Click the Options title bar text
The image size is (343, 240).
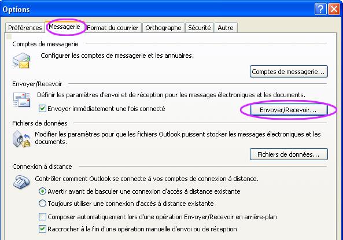[16, 10]
